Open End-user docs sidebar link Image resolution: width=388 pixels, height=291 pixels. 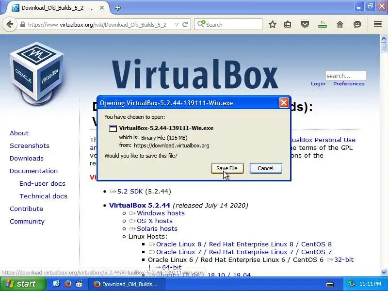point(42,184)
